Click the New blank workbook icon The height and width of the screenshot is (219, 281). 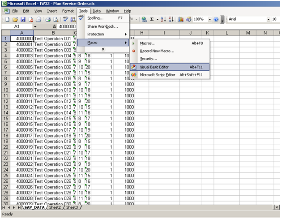7,19
